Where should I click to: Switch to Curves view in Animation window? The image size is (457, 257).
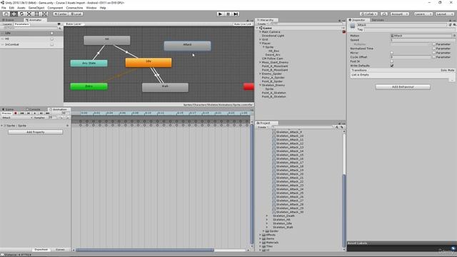[x=60, y=250]
